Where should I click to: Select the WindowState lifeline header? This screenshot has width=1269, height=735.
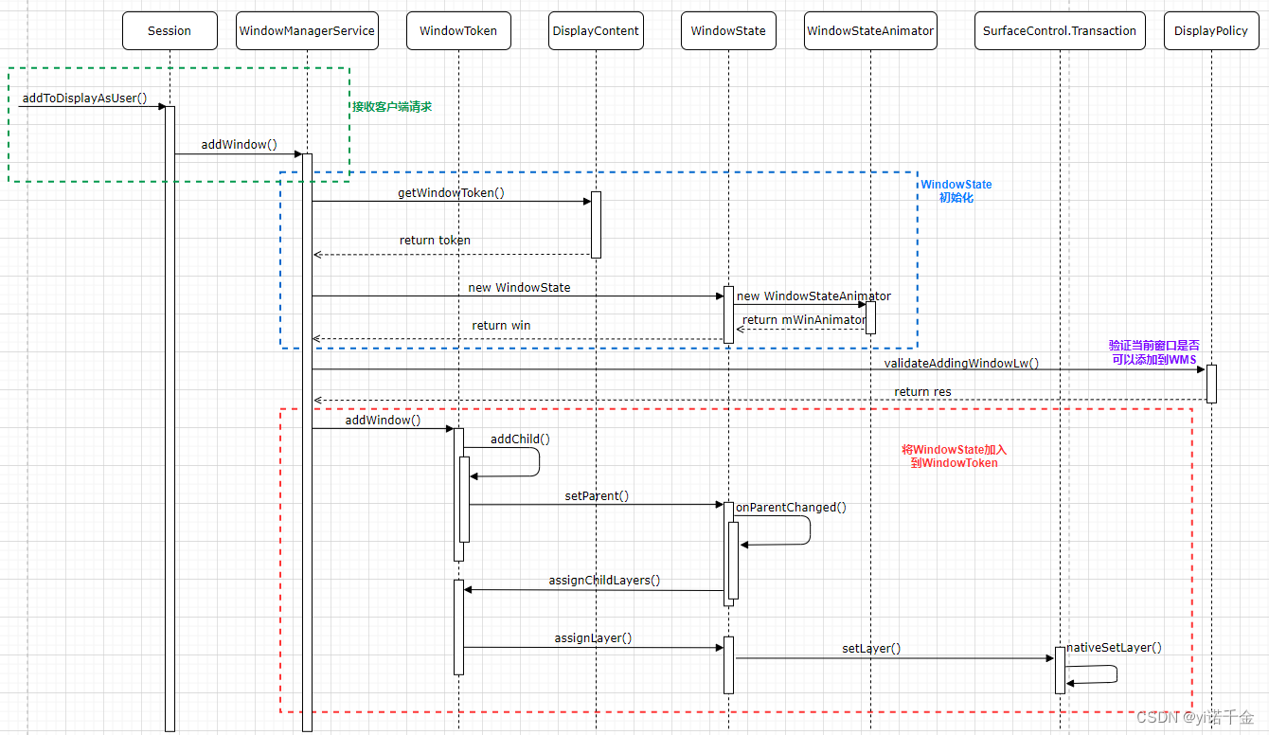click(x=728, y=30)
